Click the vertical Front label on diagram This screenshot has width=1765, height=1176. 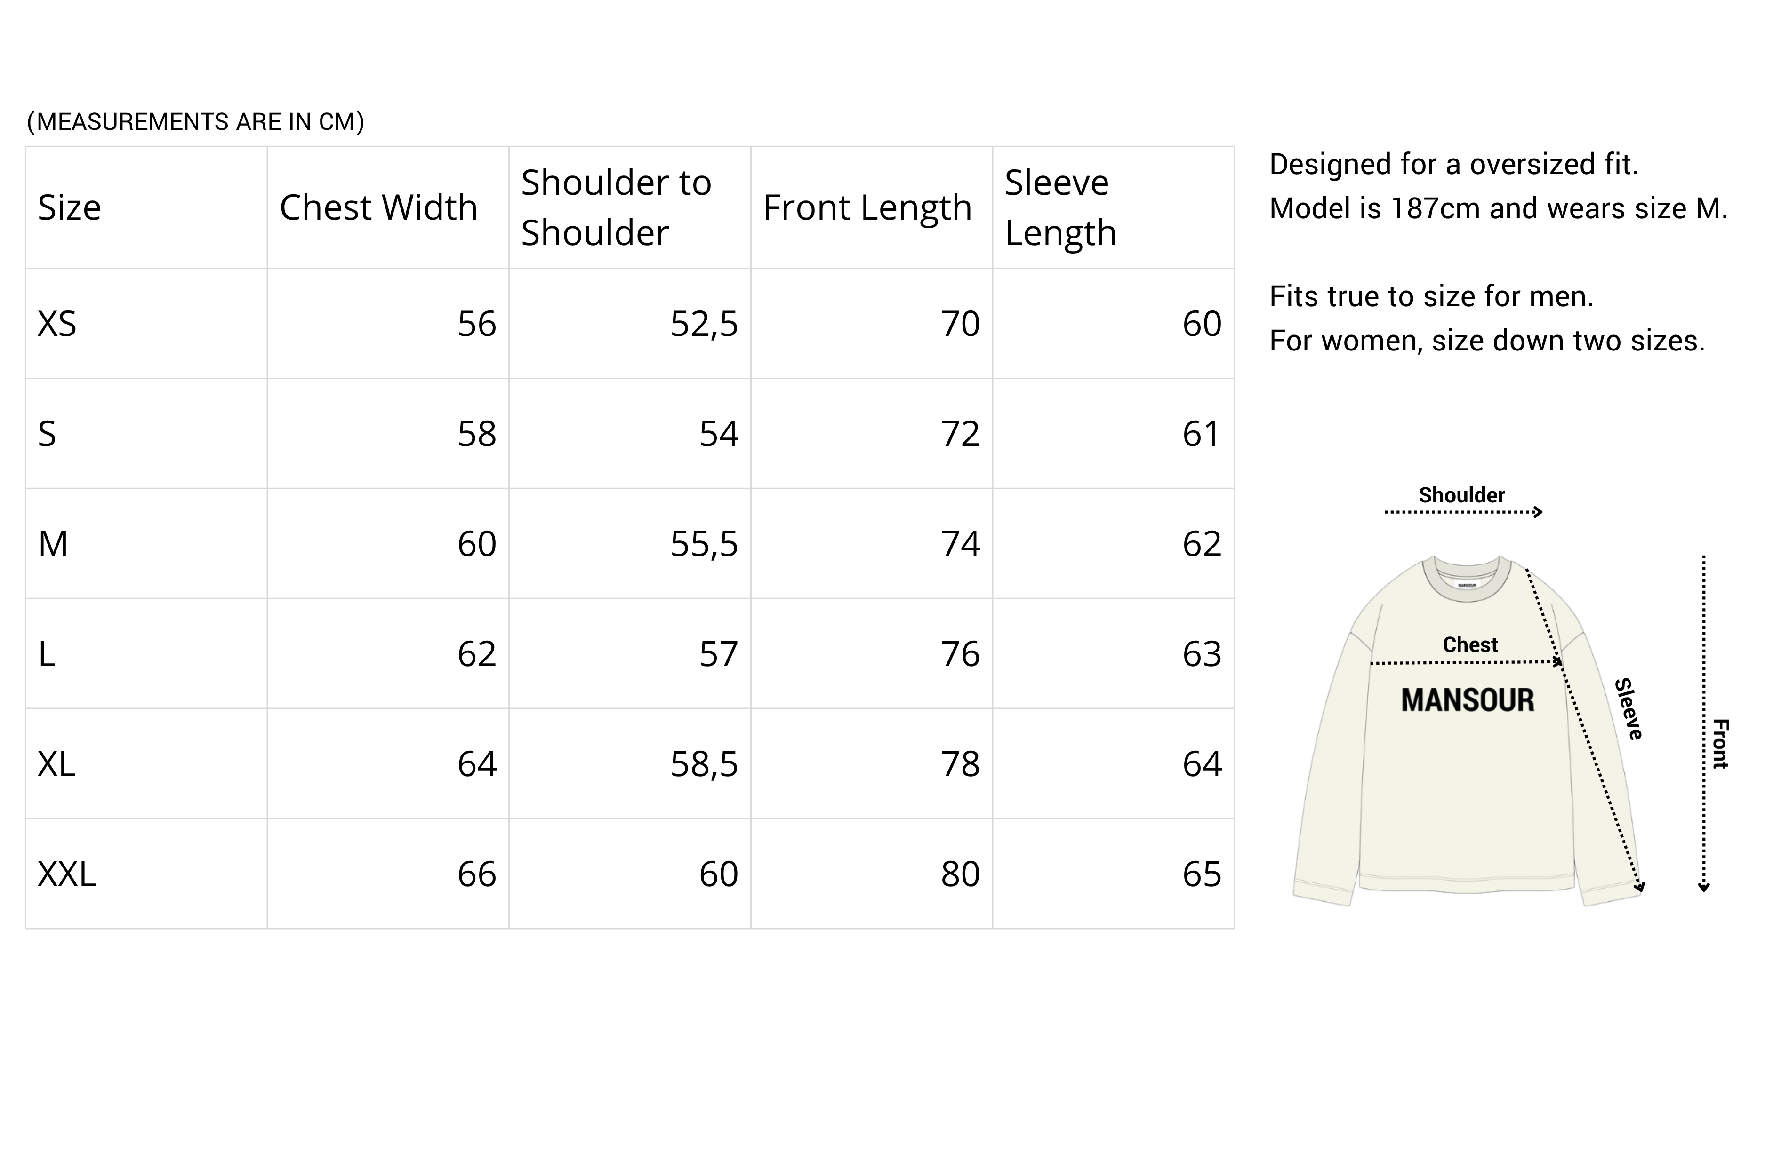(1720, 743)
